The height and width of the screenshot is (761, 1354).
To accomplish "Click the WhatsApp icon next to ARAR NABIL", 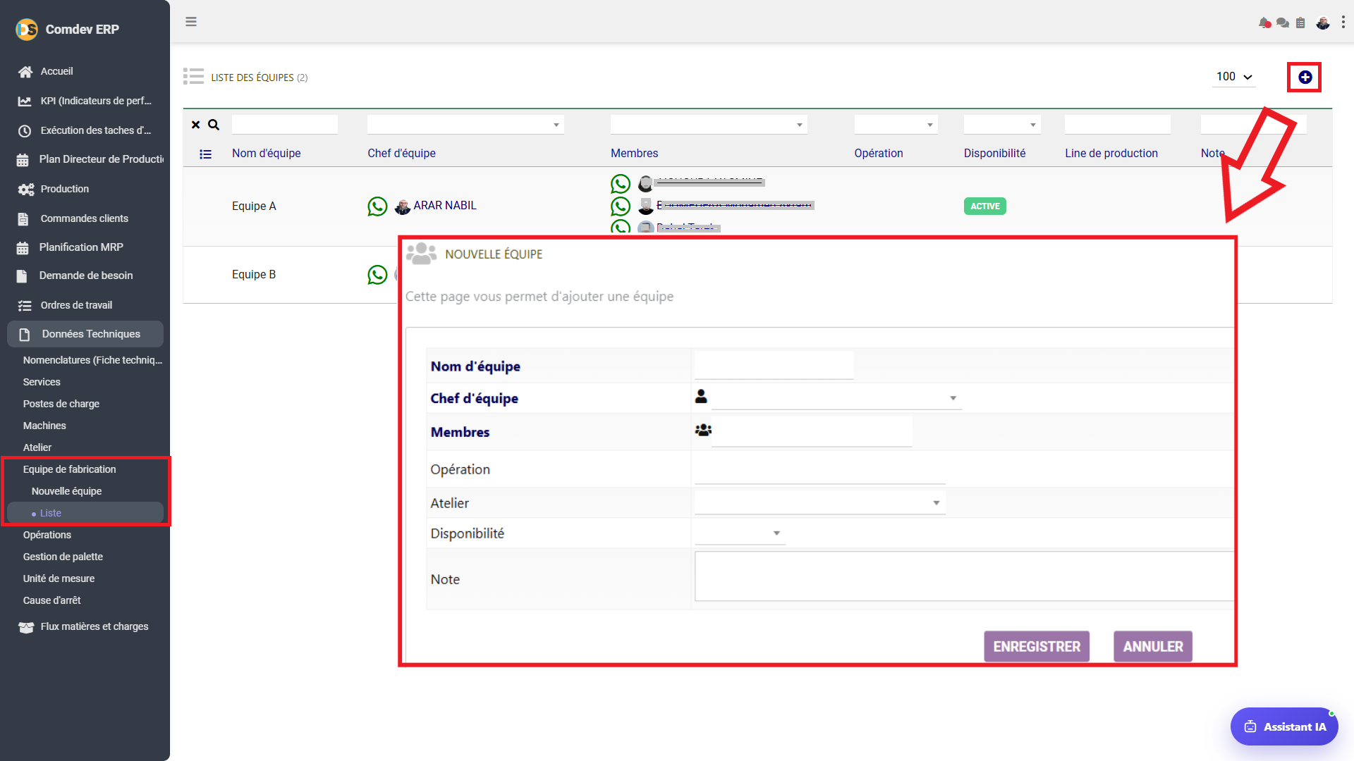I will click(377, 206).
